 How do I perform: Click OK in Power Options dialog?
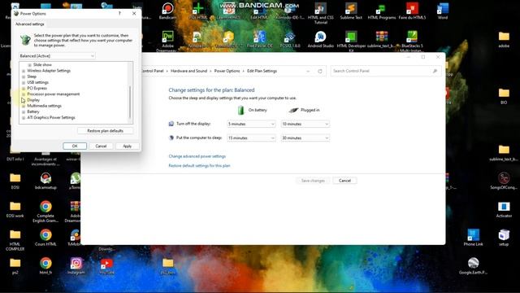(75, 146)
